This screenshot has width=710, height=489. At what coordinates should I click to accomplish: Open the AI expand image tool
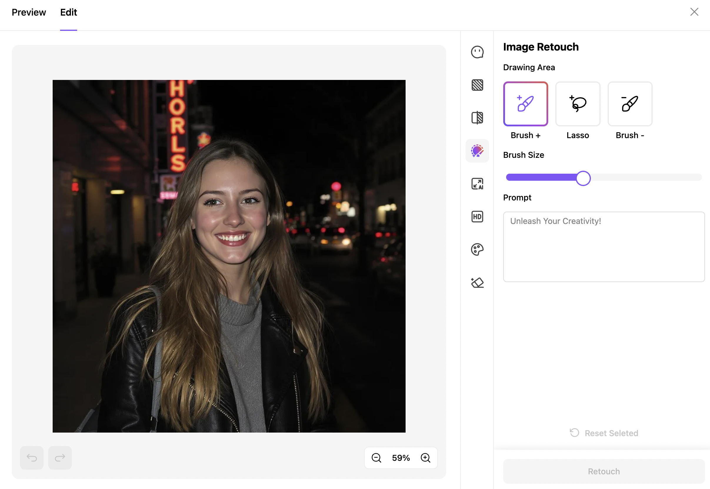coord(477,184)
